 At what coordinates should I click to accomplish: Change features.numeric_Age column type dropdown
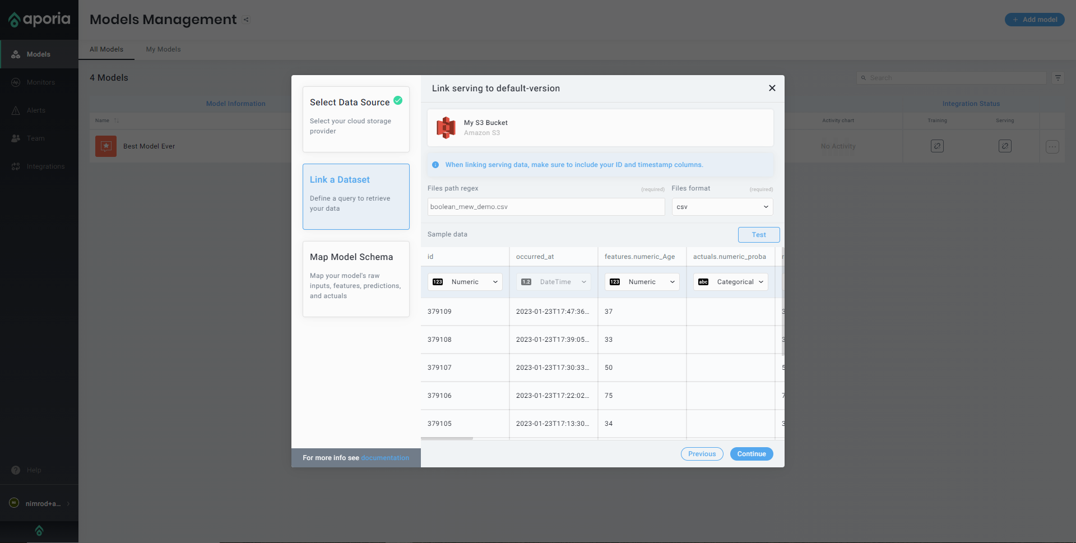click(642, 282)
